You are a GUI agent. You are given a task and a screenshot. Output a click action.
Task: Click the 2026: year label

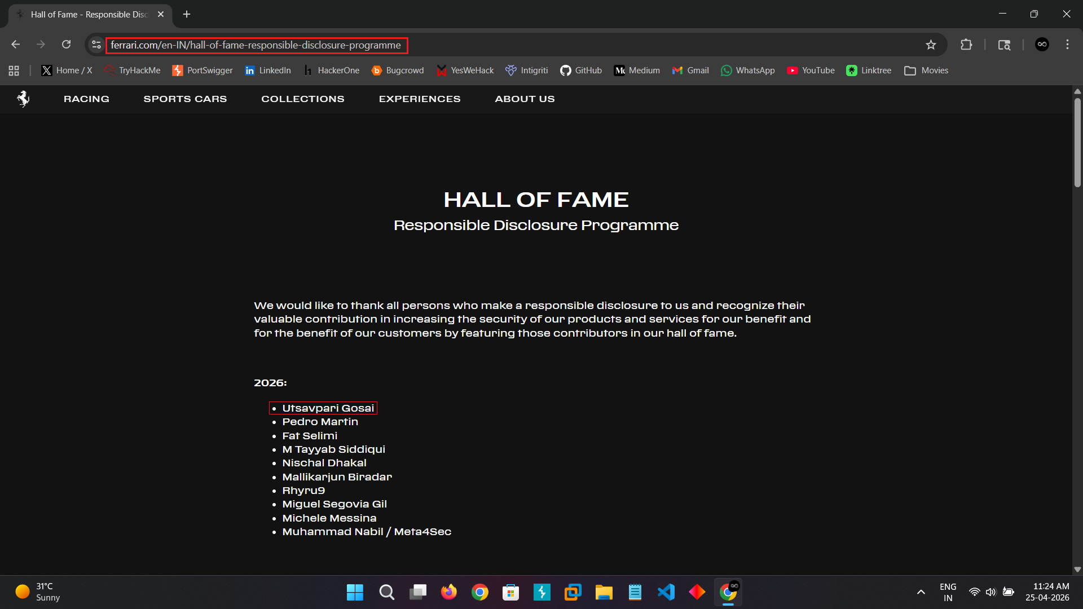[x=270, y=383]
